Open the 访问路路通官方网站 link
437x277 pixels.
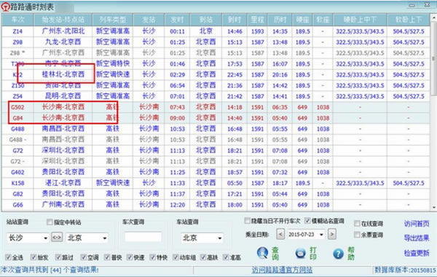point(282,270)
